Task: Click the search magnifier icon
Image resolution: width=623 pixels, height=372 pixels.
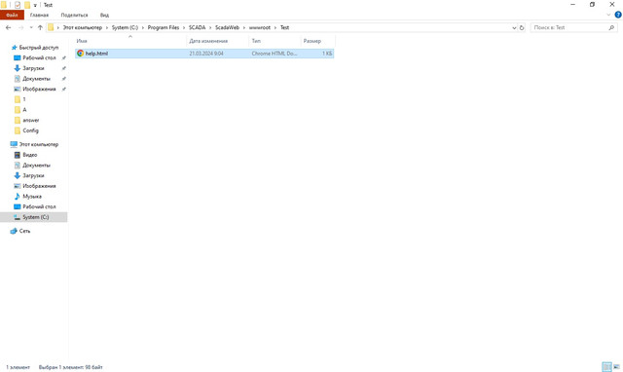Action: [611, 28]
